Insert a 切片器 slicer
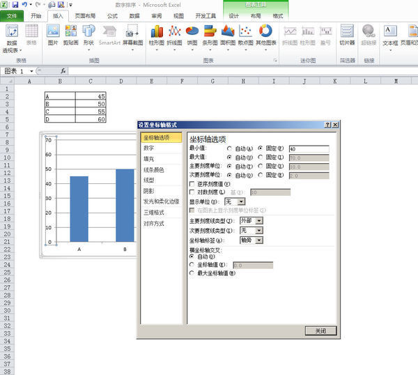This screenshot has height=375, width=418. [x=347, y=35]
